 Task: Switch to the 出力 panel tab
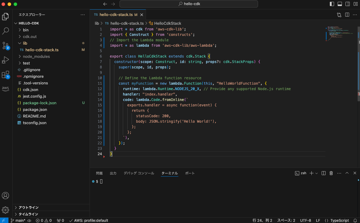(x=113, y=173)
